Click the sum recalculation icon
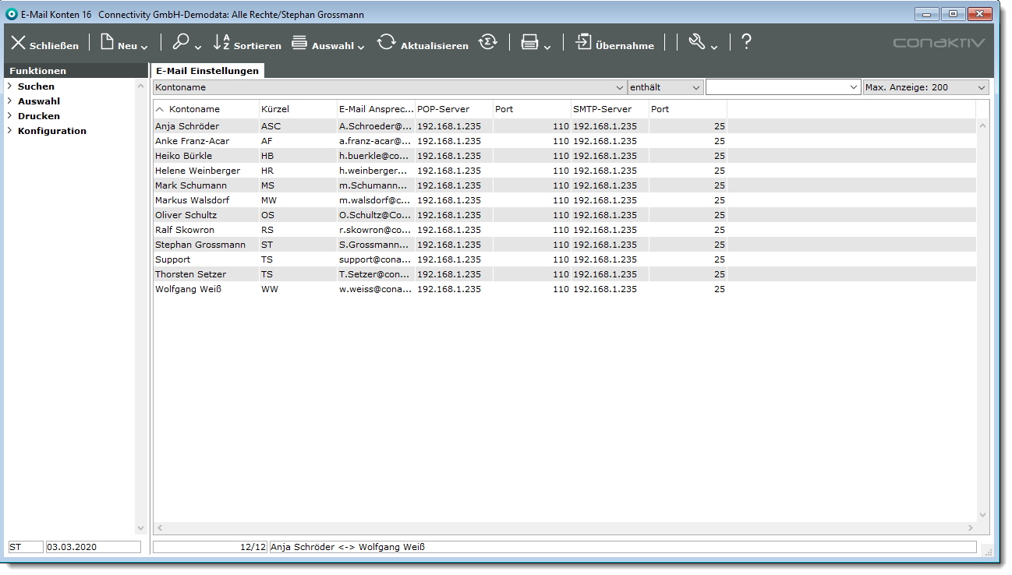This screenshot has width=1012, height=575. pyautogui.click(x=488, y=42)
